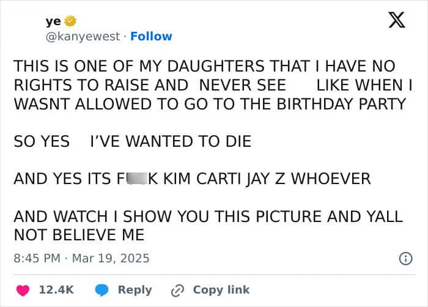Click the "SO YES I'VE WANTED TO DIE" line
This screenshot has height=307, width=428.
click(x=132, y=142)
